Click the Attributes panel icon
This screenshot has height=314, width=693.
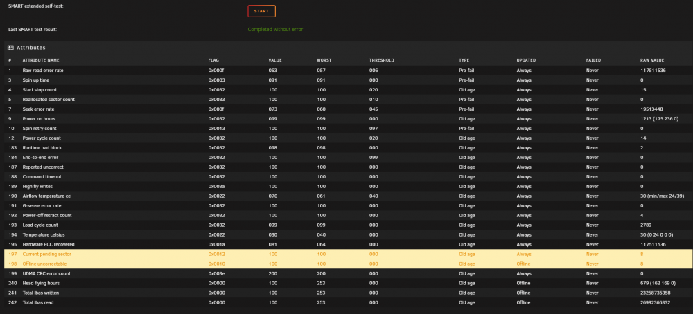click(x=10, y=48)
